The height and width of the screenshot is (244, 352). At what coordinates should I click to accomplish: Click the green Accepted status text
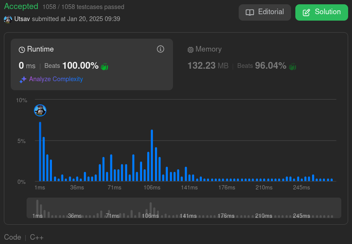pyautogui.click(x=21, y=6)
